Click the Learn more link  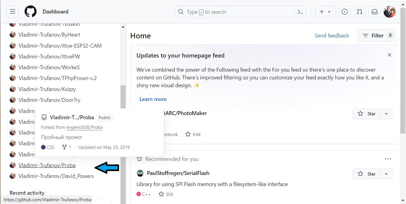point(153,99)
